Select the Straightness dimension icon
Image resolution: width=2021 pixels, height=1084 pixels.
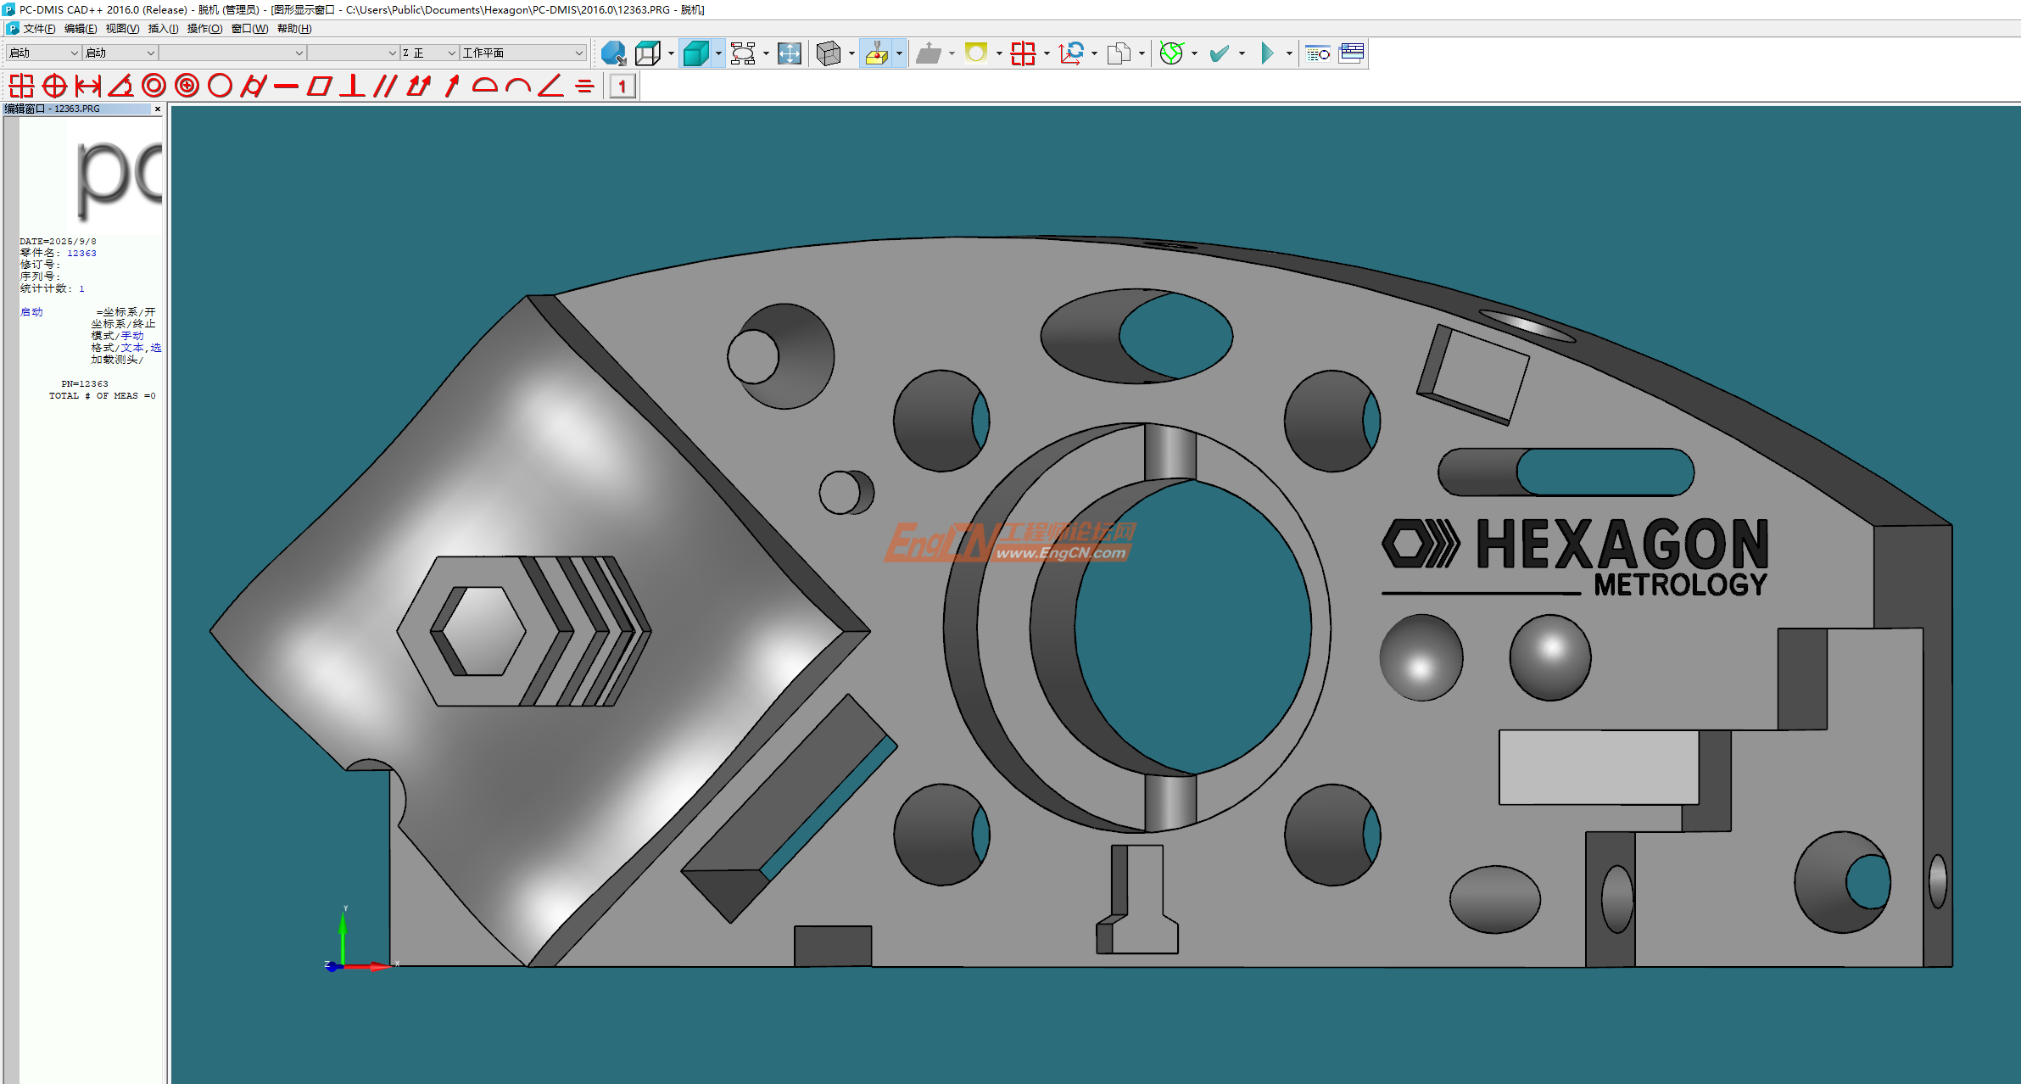[286, 86]
